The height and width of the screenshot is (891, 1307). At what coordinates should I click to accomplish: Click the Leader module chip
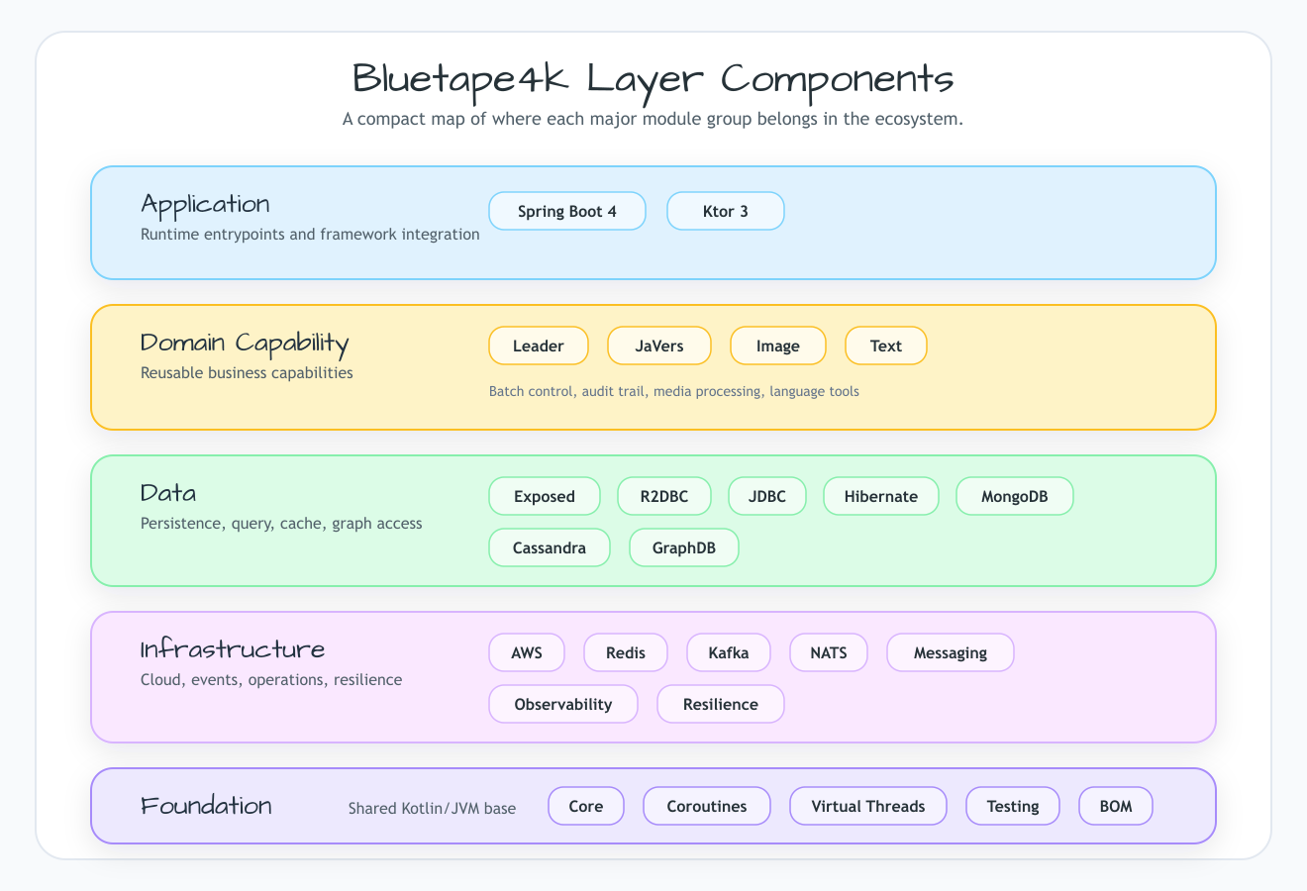(539, 346)
